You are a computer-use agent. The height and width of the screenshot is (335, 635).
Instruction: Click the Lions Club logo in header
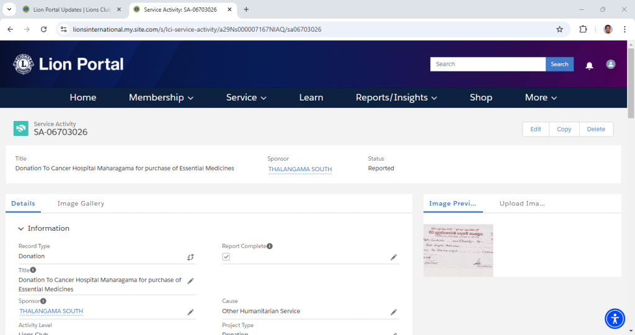point(24,64)
